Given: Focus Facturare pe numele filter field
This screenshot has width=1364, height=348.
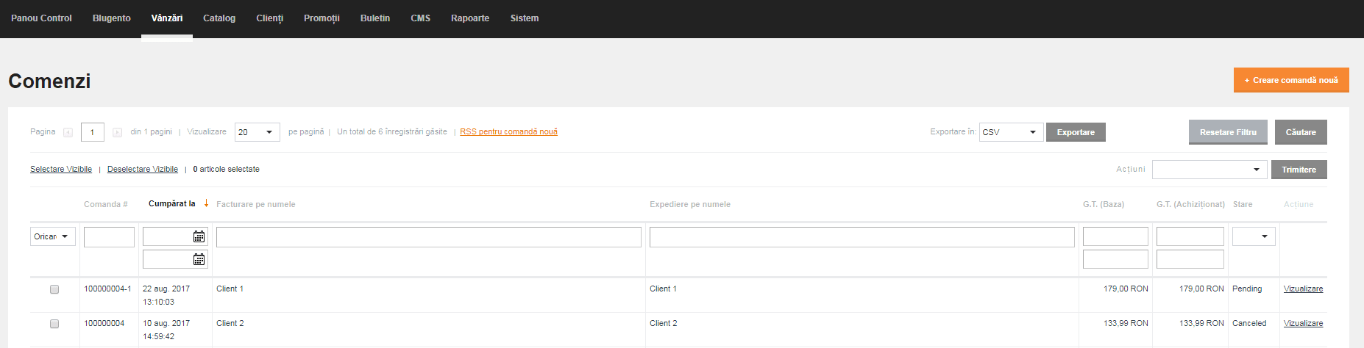Looking at the screenshot, I should 429,236.
